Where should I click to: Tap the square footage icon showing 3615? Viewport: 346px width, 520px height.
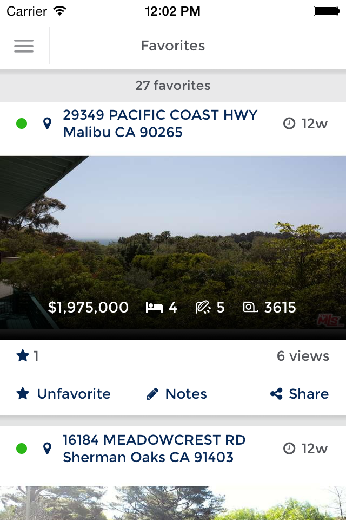tap(250, 307)
